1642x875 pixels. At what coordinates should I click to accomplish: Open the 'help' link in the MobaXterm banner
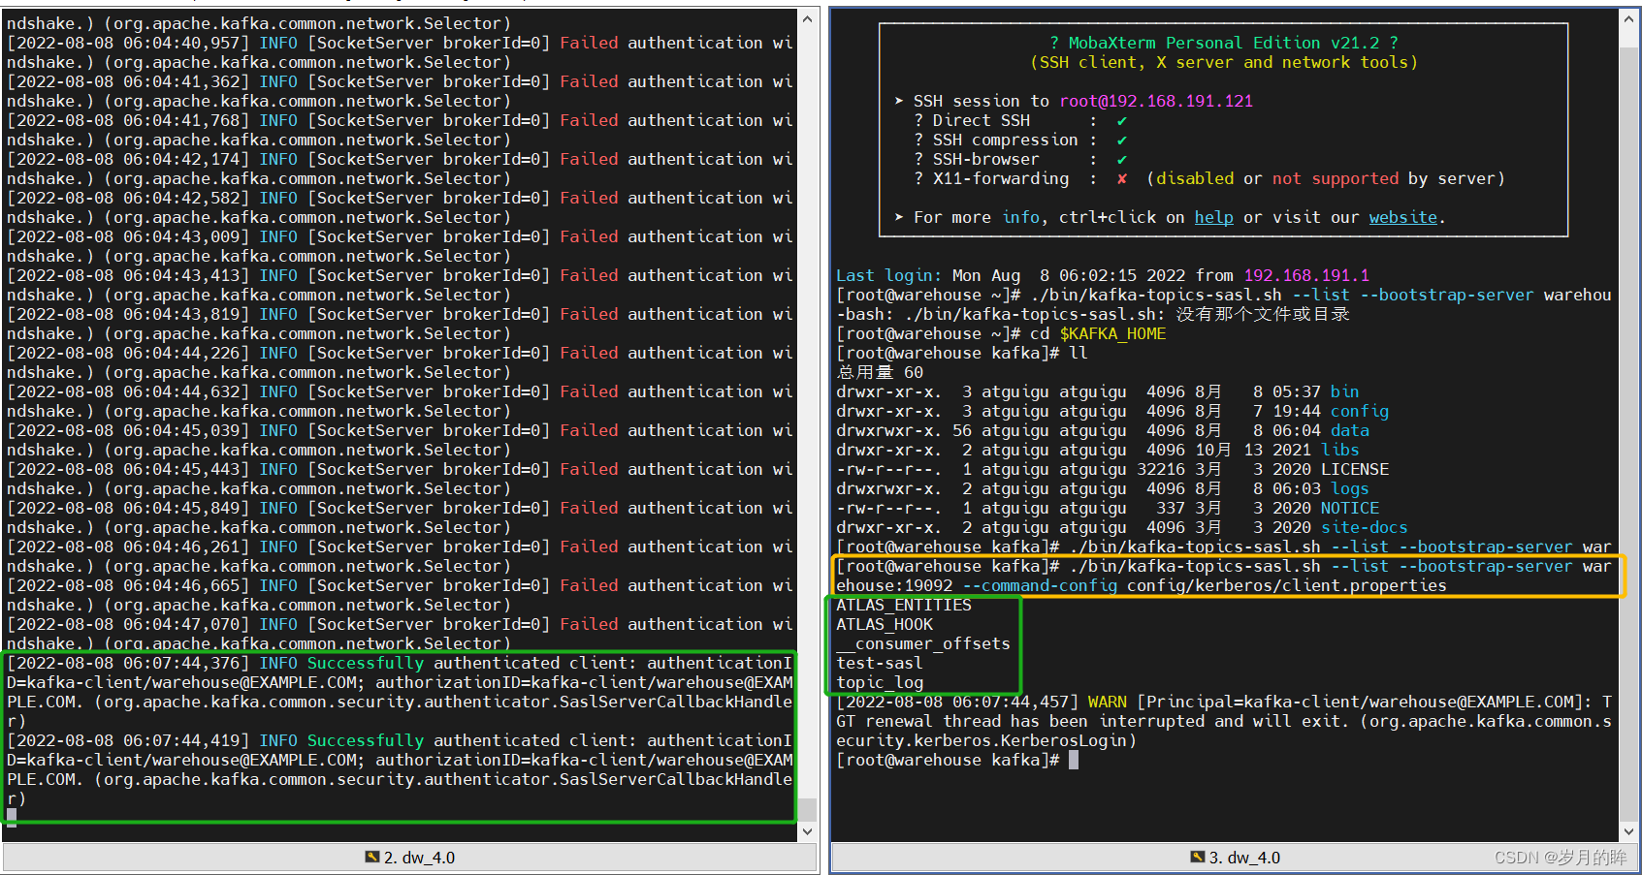click(1213, 217)
